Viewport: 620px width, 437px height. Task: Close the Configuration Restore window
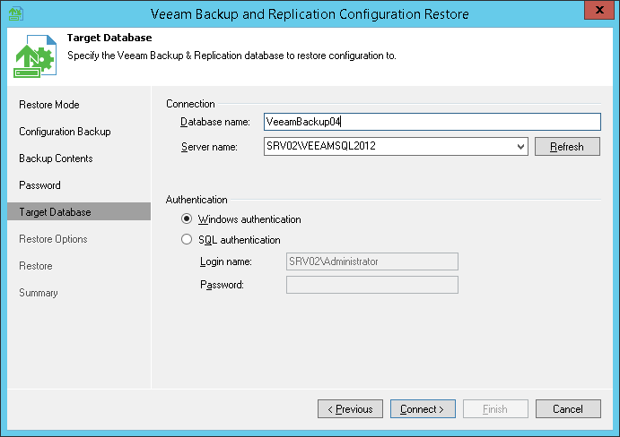596,11
